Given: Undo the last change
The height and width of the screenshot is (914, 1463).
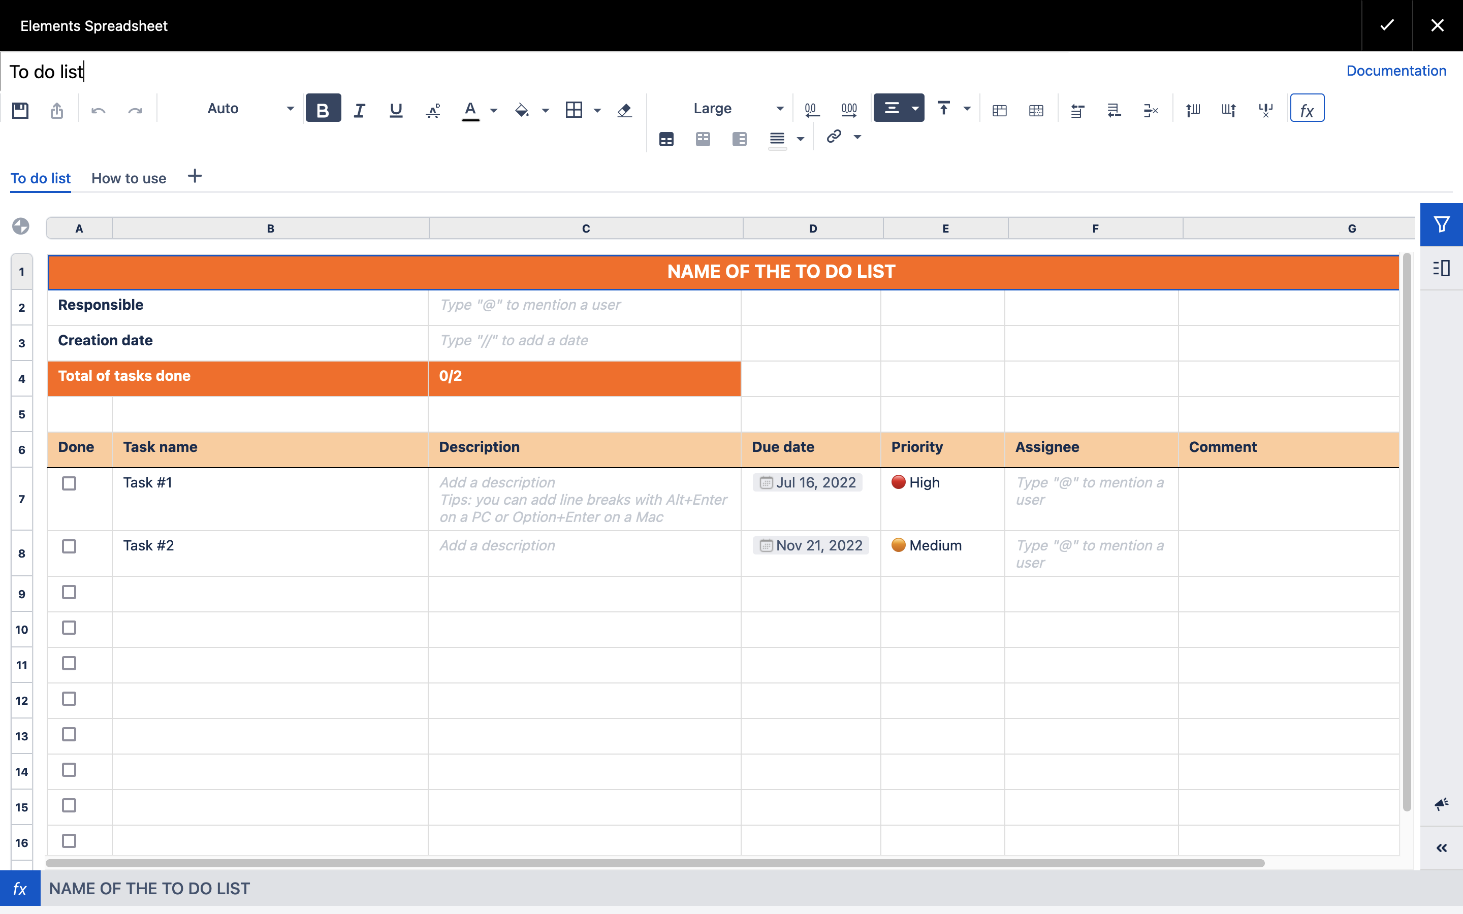Looking at the screenshot, I should pos(99,109).
